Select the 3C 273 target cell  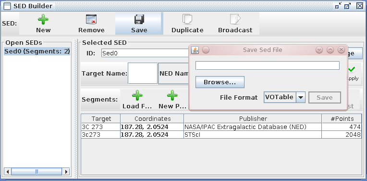coord(101,127)
